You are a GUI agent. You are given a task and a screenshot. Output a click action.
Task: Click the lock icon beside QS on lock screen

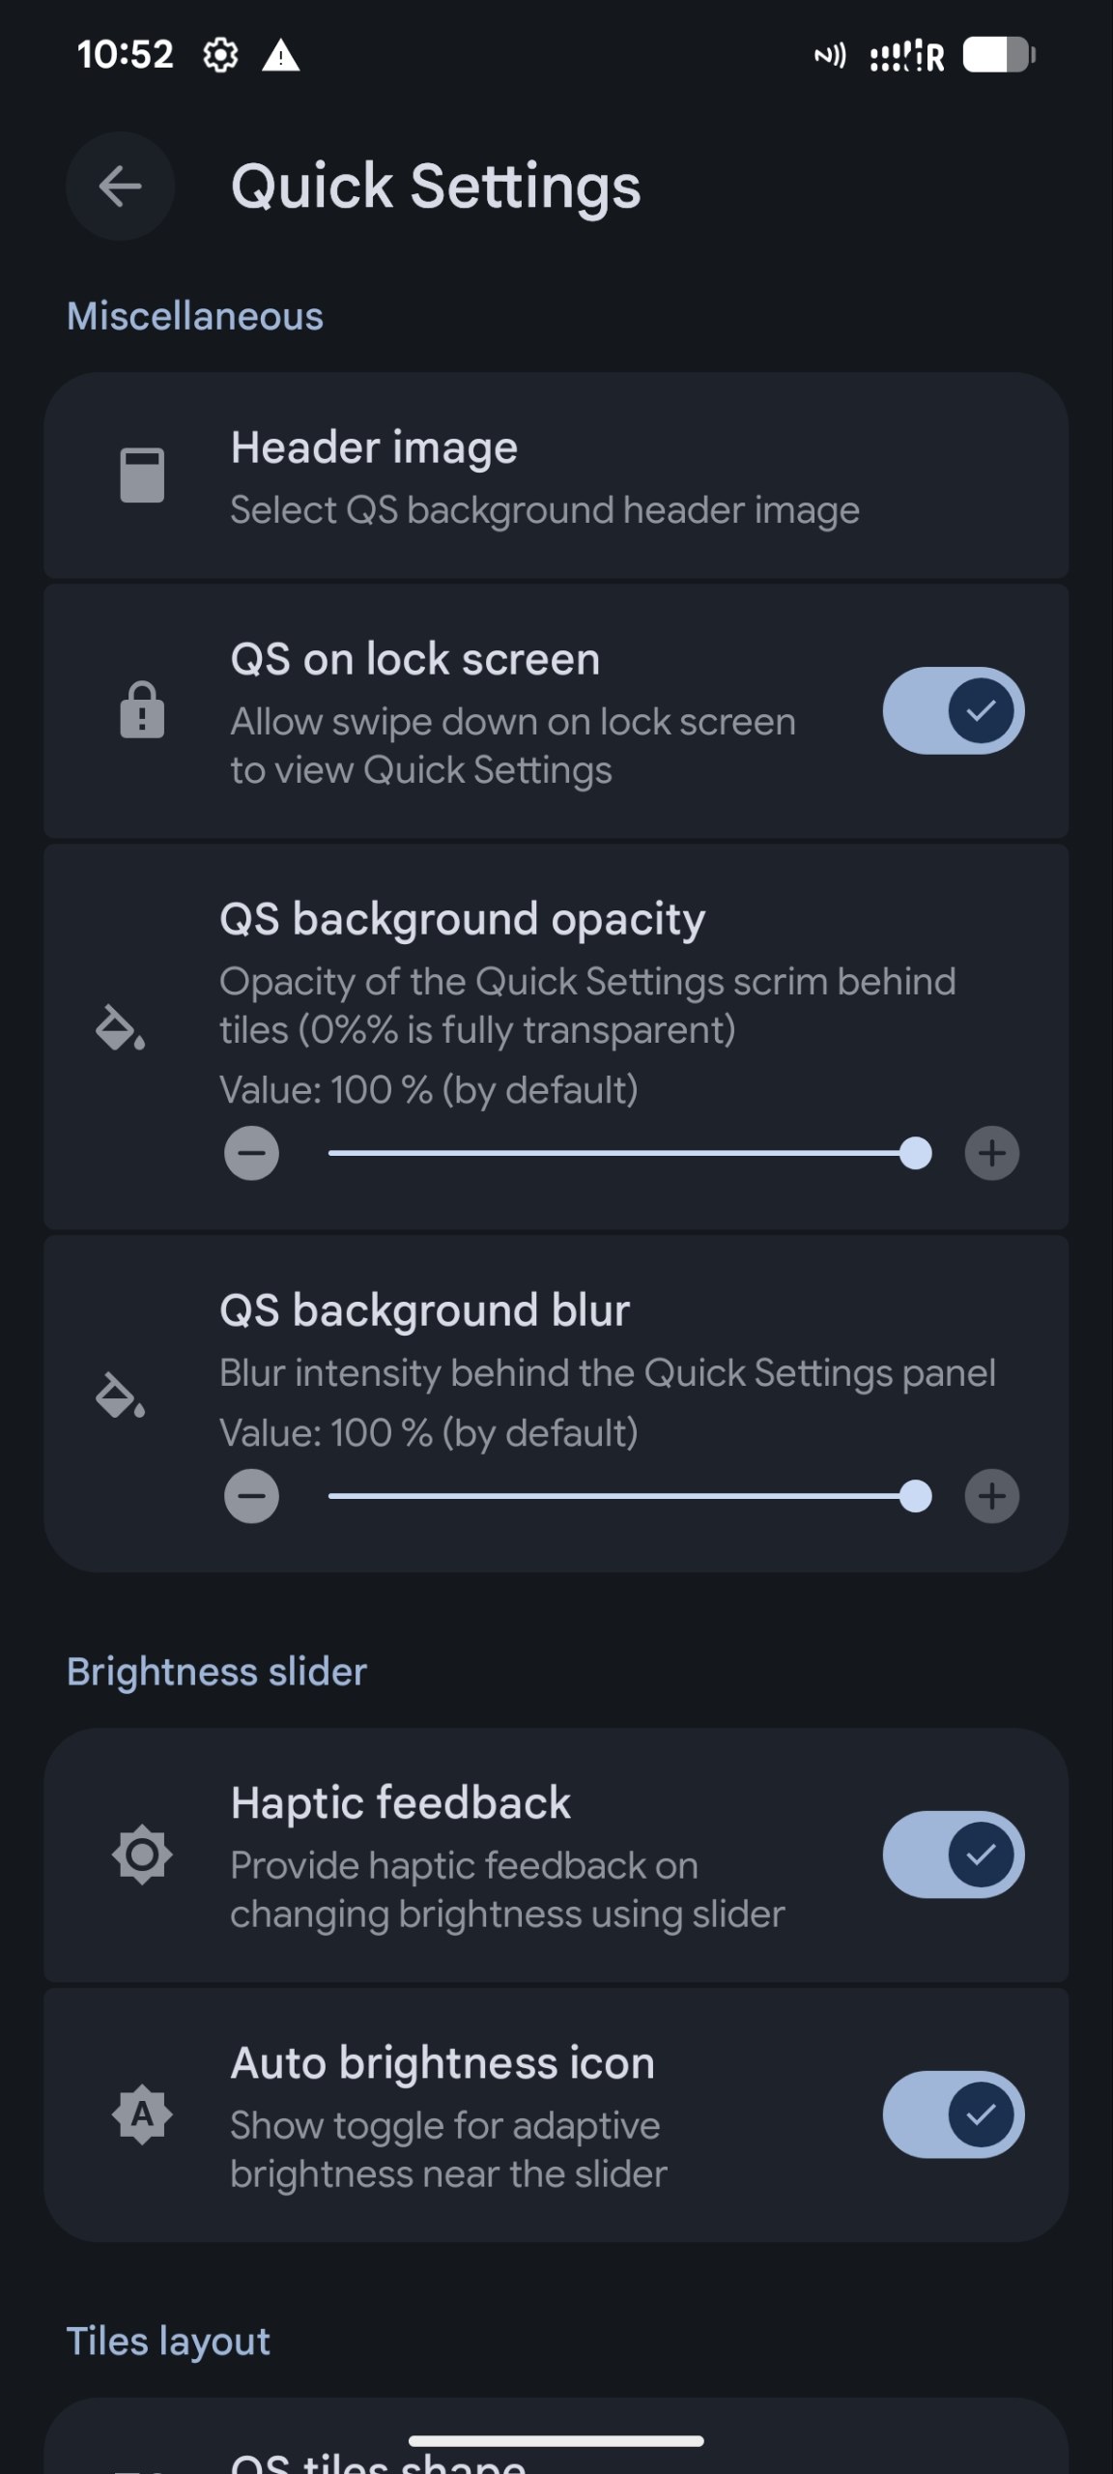142,710
